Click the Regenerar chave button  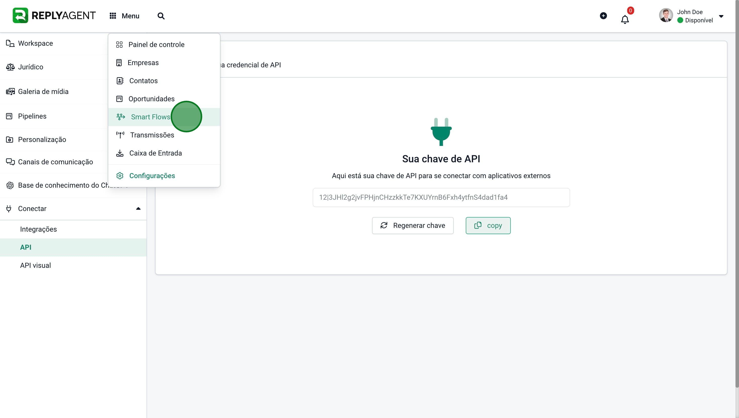413,226
